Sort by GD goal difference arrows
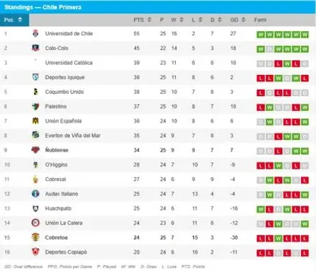Image resolution: width=316 pixels, height=272 pixels. [x=244, y=20]
